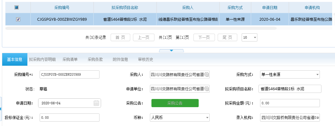Open the 附件信息 tab
335x126 pixels.
click(120, 59)
